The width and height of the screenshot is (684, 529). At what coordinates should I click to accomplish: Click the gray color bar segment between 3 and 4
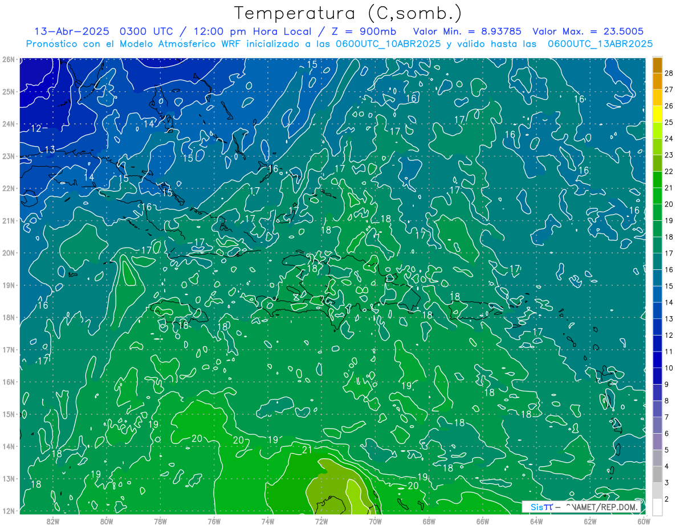(x=657, y=475)
